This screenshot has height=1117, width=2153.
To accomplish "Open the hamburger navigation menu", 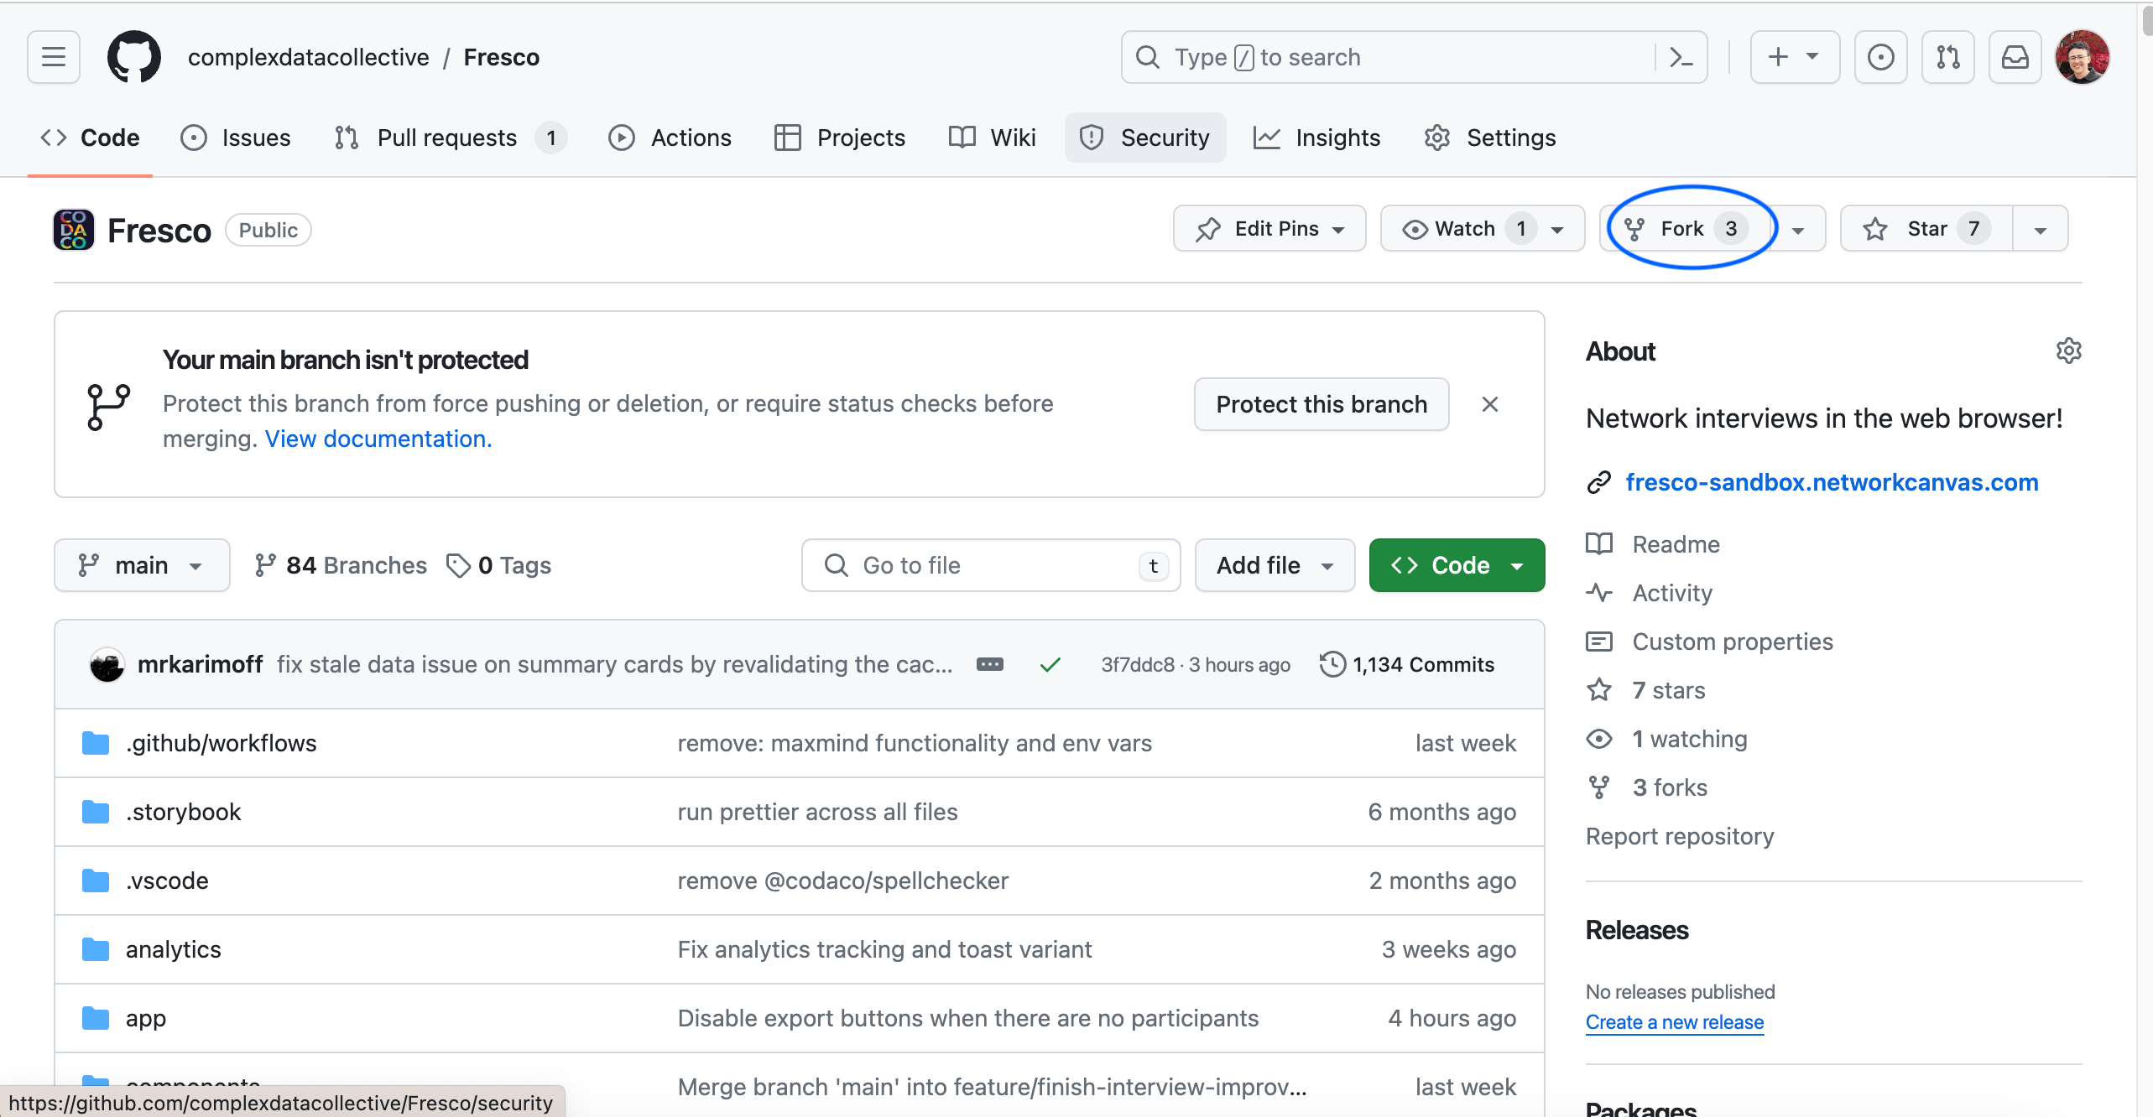I will click(54, 57).
